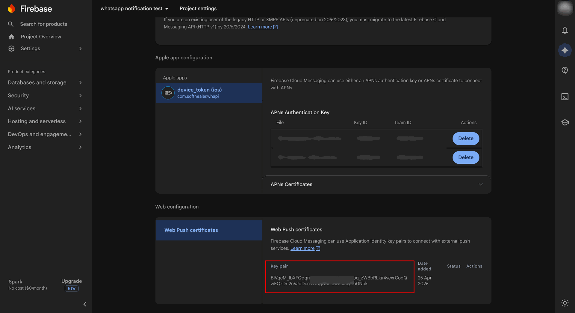Click the Product categories label
575x313 pixels.
point(26,72)
